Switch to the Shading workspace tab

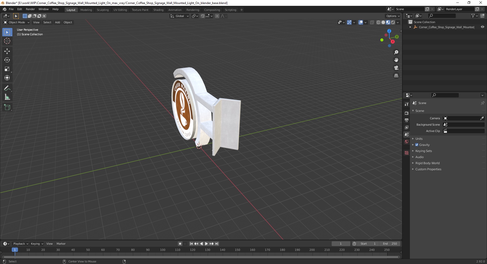[x=158, y=10]
